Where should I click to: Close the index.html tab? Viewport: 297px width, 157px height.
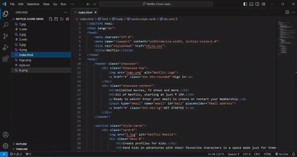pos(95,12)
